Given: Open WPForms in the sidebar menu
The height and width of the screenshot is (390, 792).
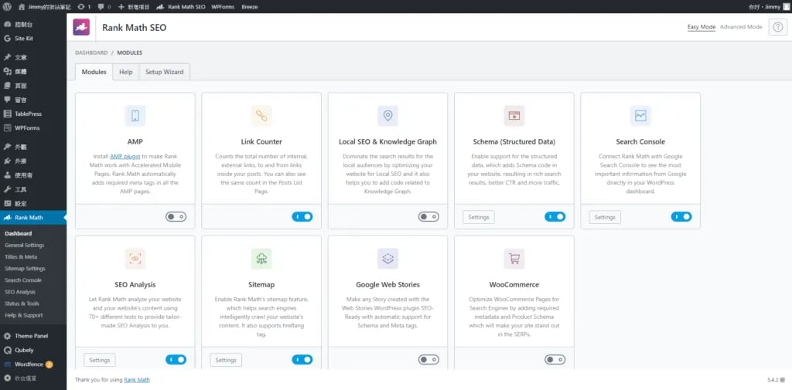Looking at the screenshot, I should click(x=32, y=128).
